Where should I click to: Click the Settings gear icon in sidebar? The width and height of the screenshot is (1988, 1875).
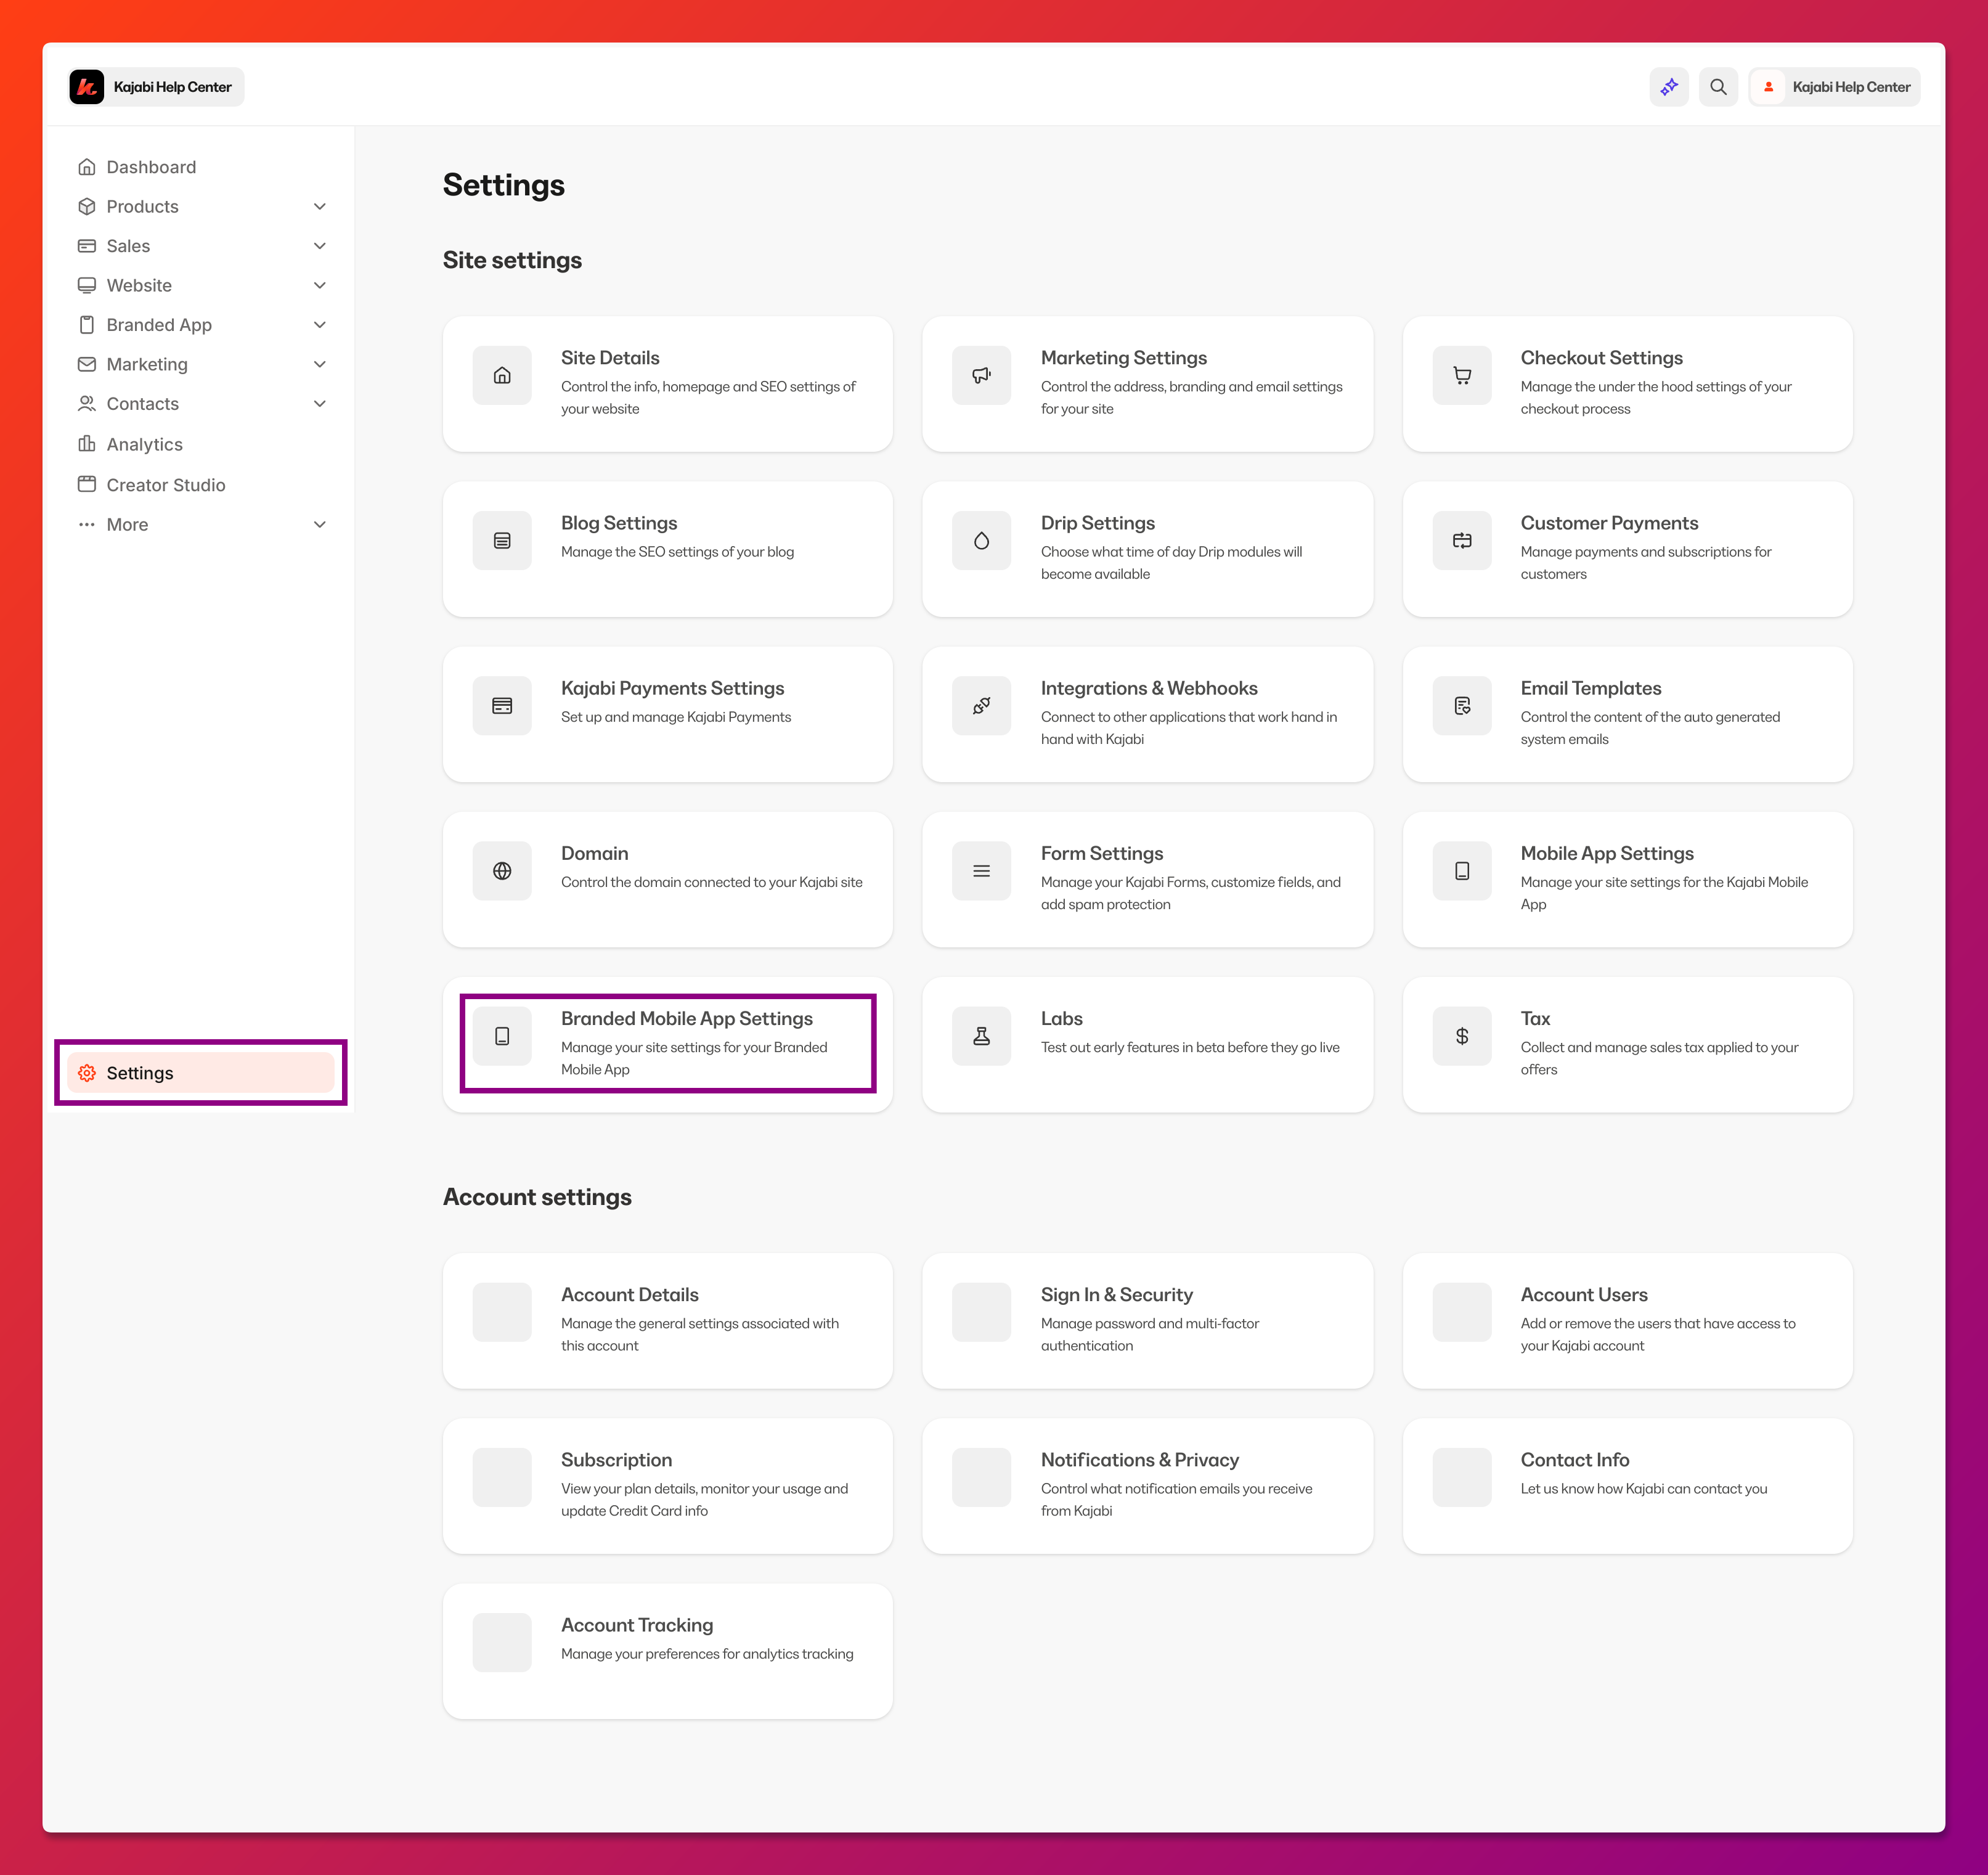coord(87,1073)
